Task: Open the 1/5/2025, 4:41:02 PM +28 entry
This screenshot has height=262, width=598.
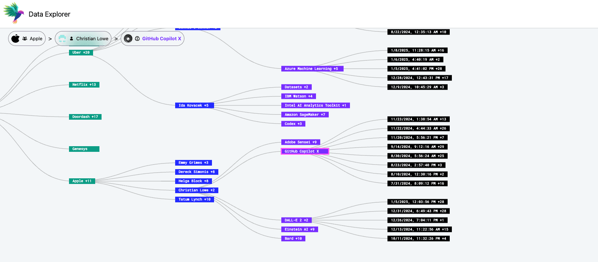Action: pyautogui.click(x=416, y=69)
